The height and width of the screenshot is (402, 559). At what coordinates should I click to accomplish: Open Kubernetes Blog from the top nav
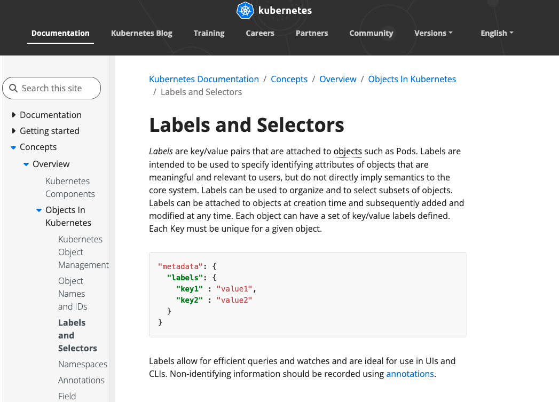pos(141,33)
